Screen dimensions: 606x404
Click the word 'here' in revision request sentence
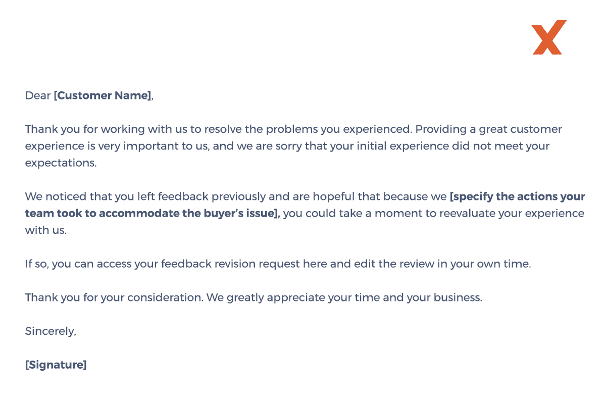315,264
